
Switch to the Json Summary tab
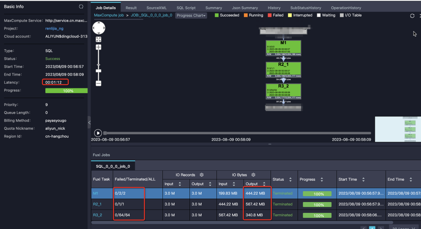245,8
